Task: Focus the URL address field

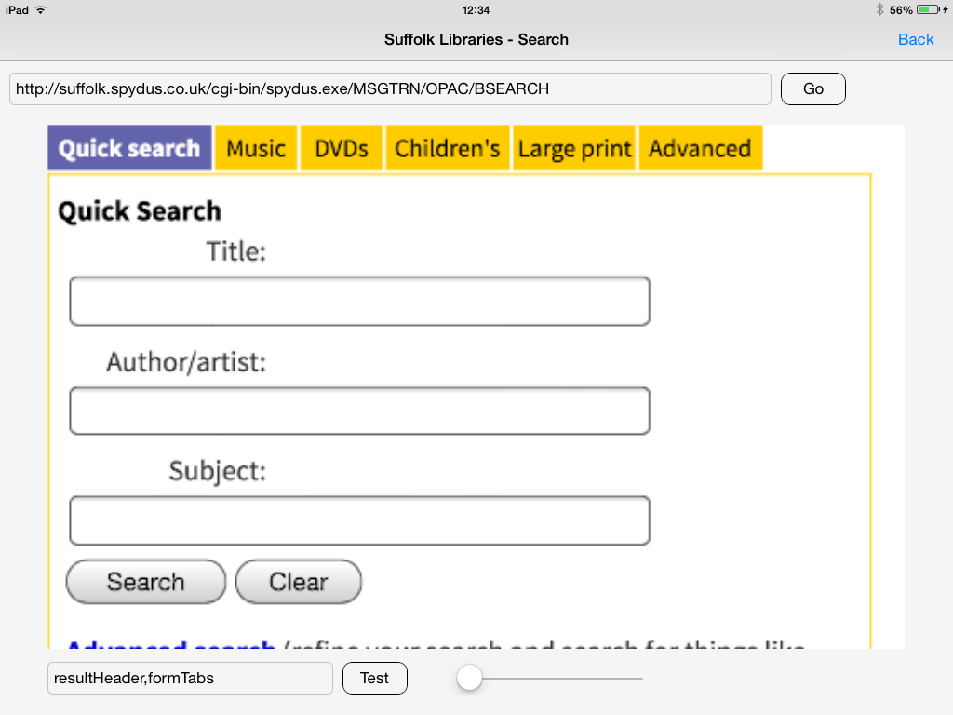Action: coord(390,89)
